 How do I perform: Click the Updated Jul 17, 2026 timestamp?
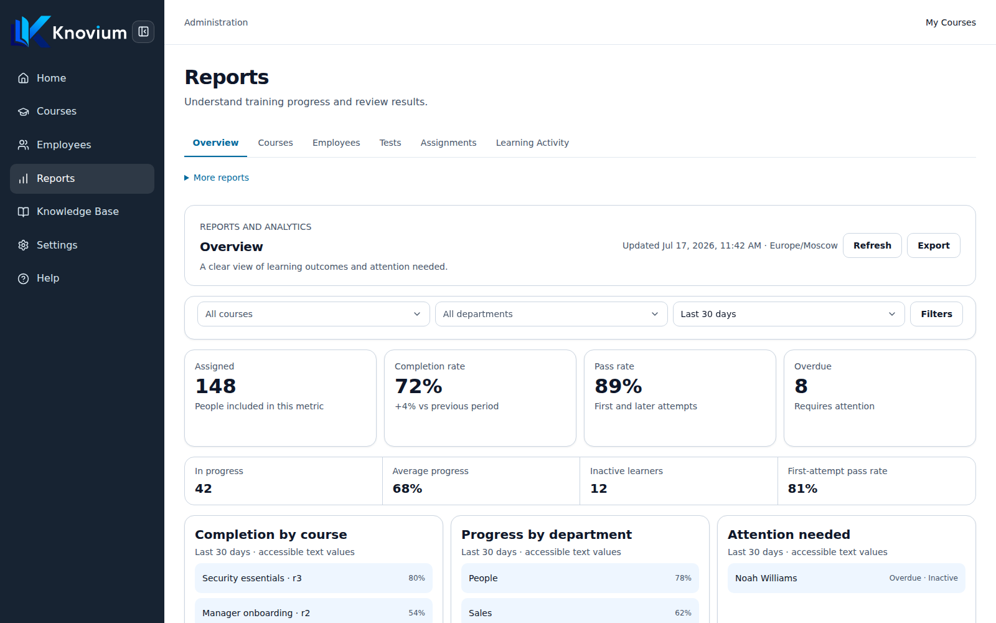click(x=730, y=245)
